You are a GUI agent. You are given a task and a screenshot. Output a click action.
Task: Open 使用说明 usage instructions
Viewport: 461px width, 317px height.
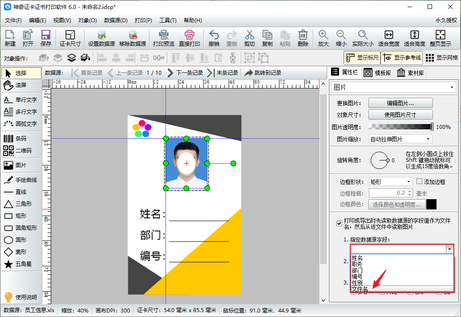click(x=21, y=297)
